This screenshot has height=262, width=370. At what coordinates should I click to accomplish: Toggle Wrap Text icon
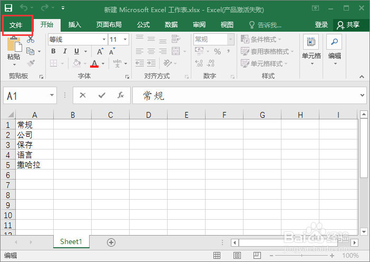pyautogui.click(x=176, y=39)
